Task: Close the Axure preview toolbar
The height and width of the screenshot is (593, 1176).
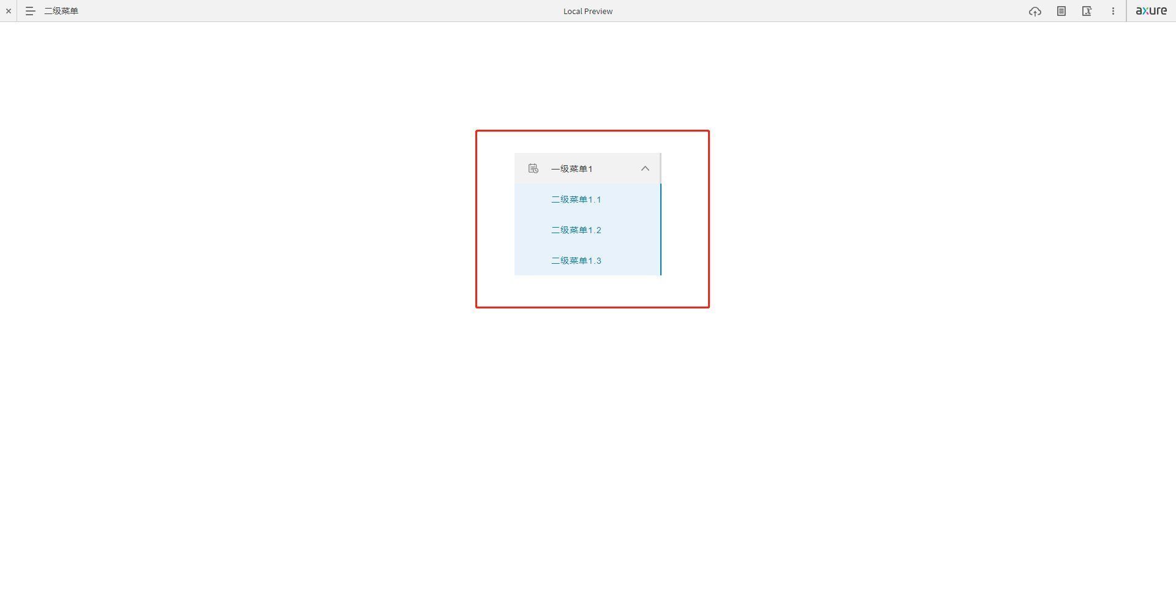Action: (x=9, y=11)
